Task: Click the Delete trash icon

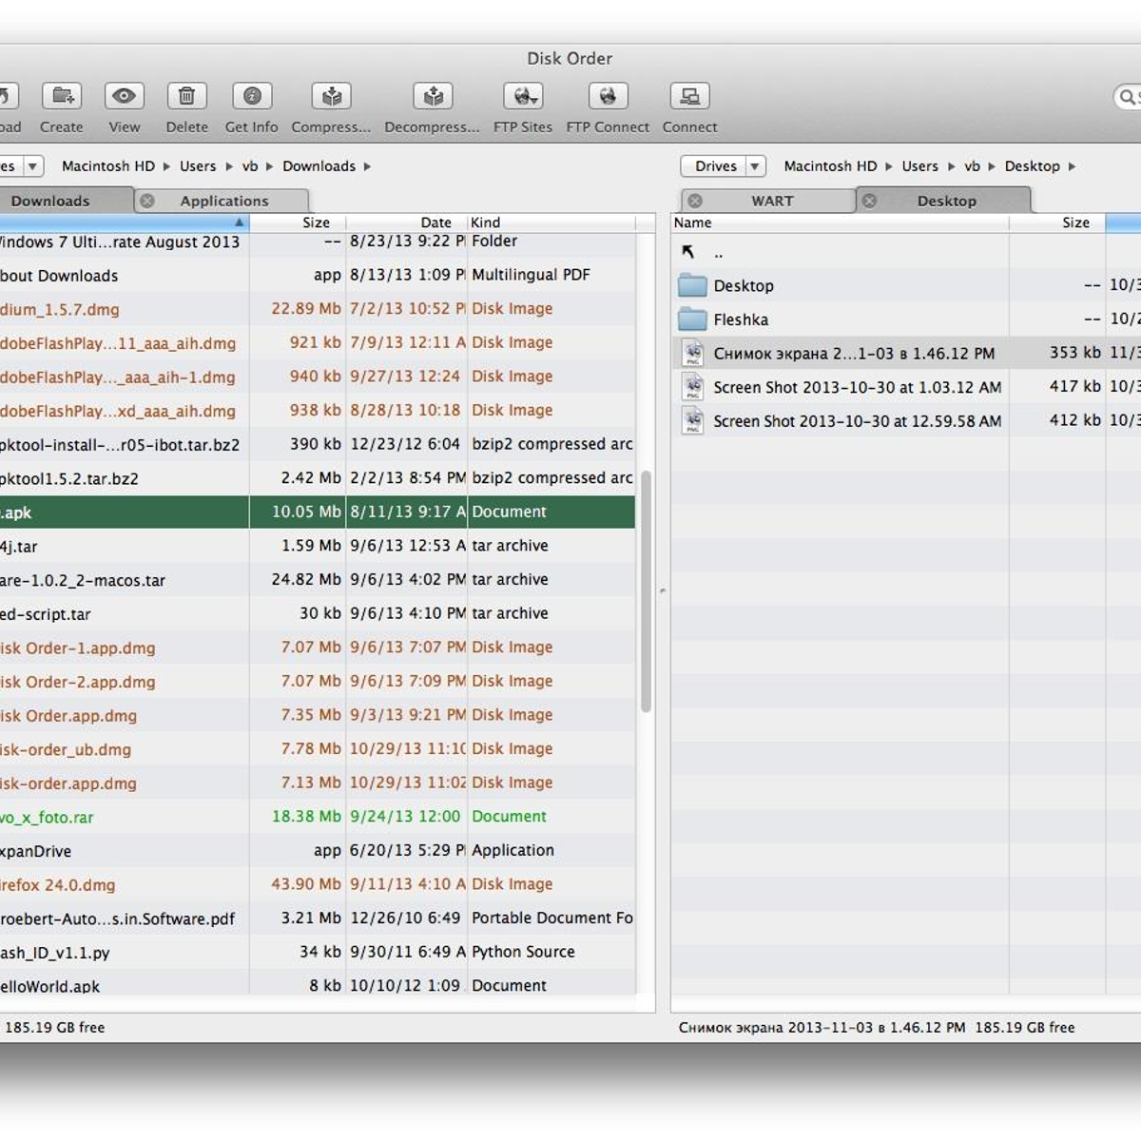Action: click(x=186, y=96)
